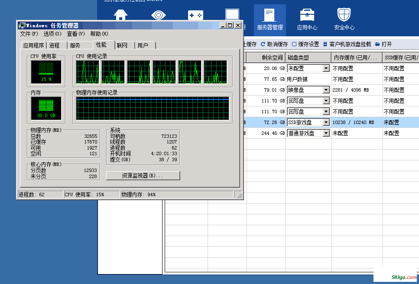Open the 查看(V) menu
The width and height of the screenshot is (419, 284).
coord(76,34)
